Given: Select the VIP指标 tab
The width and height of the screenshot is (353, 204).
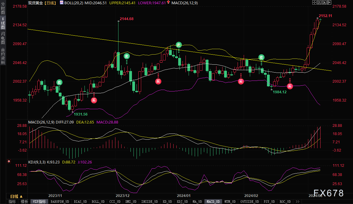Looking at the screenshot, I should click(39, 202).
